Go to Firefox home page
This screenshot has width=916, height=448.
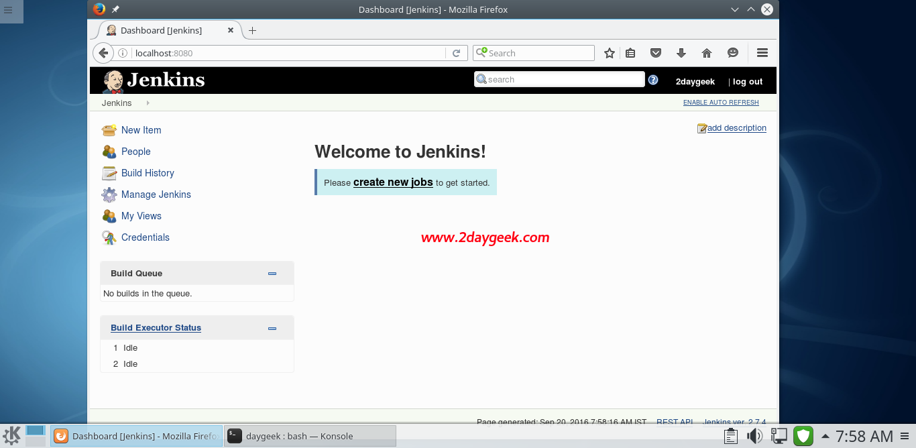(x=707, y=53)
